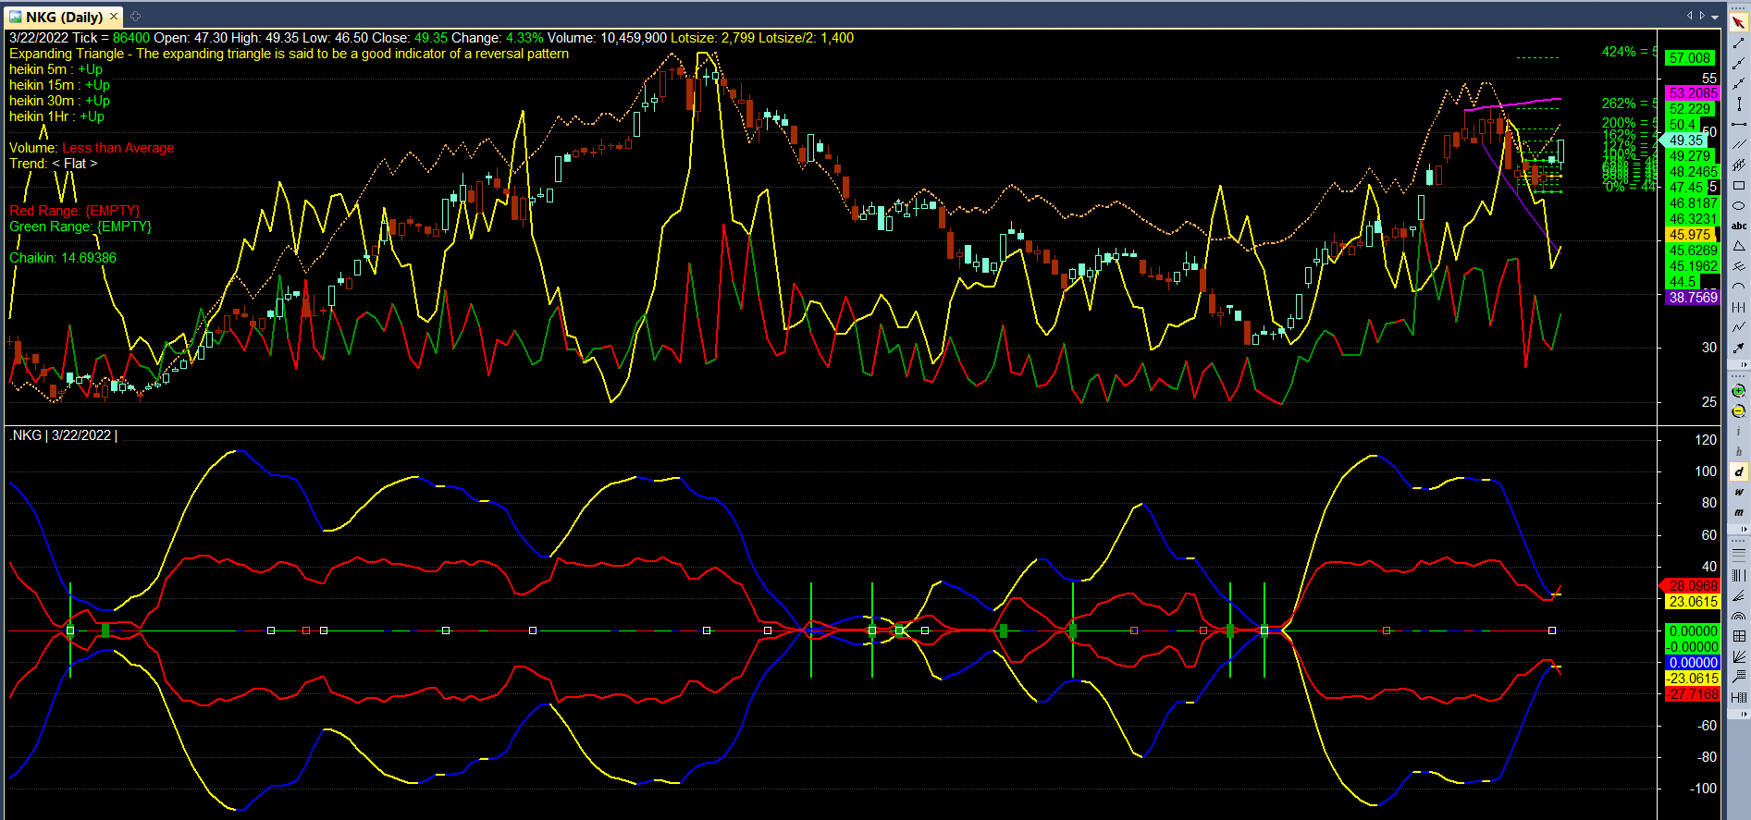Select the zig-zag line tool
Viewport: 1751px width, 820px height.
[1739, 327]
